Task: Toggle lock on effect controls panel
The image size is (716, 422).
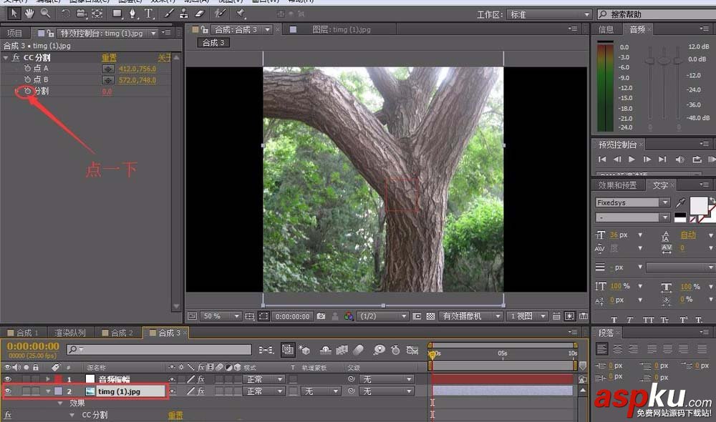Action: (x=50, y=33)
